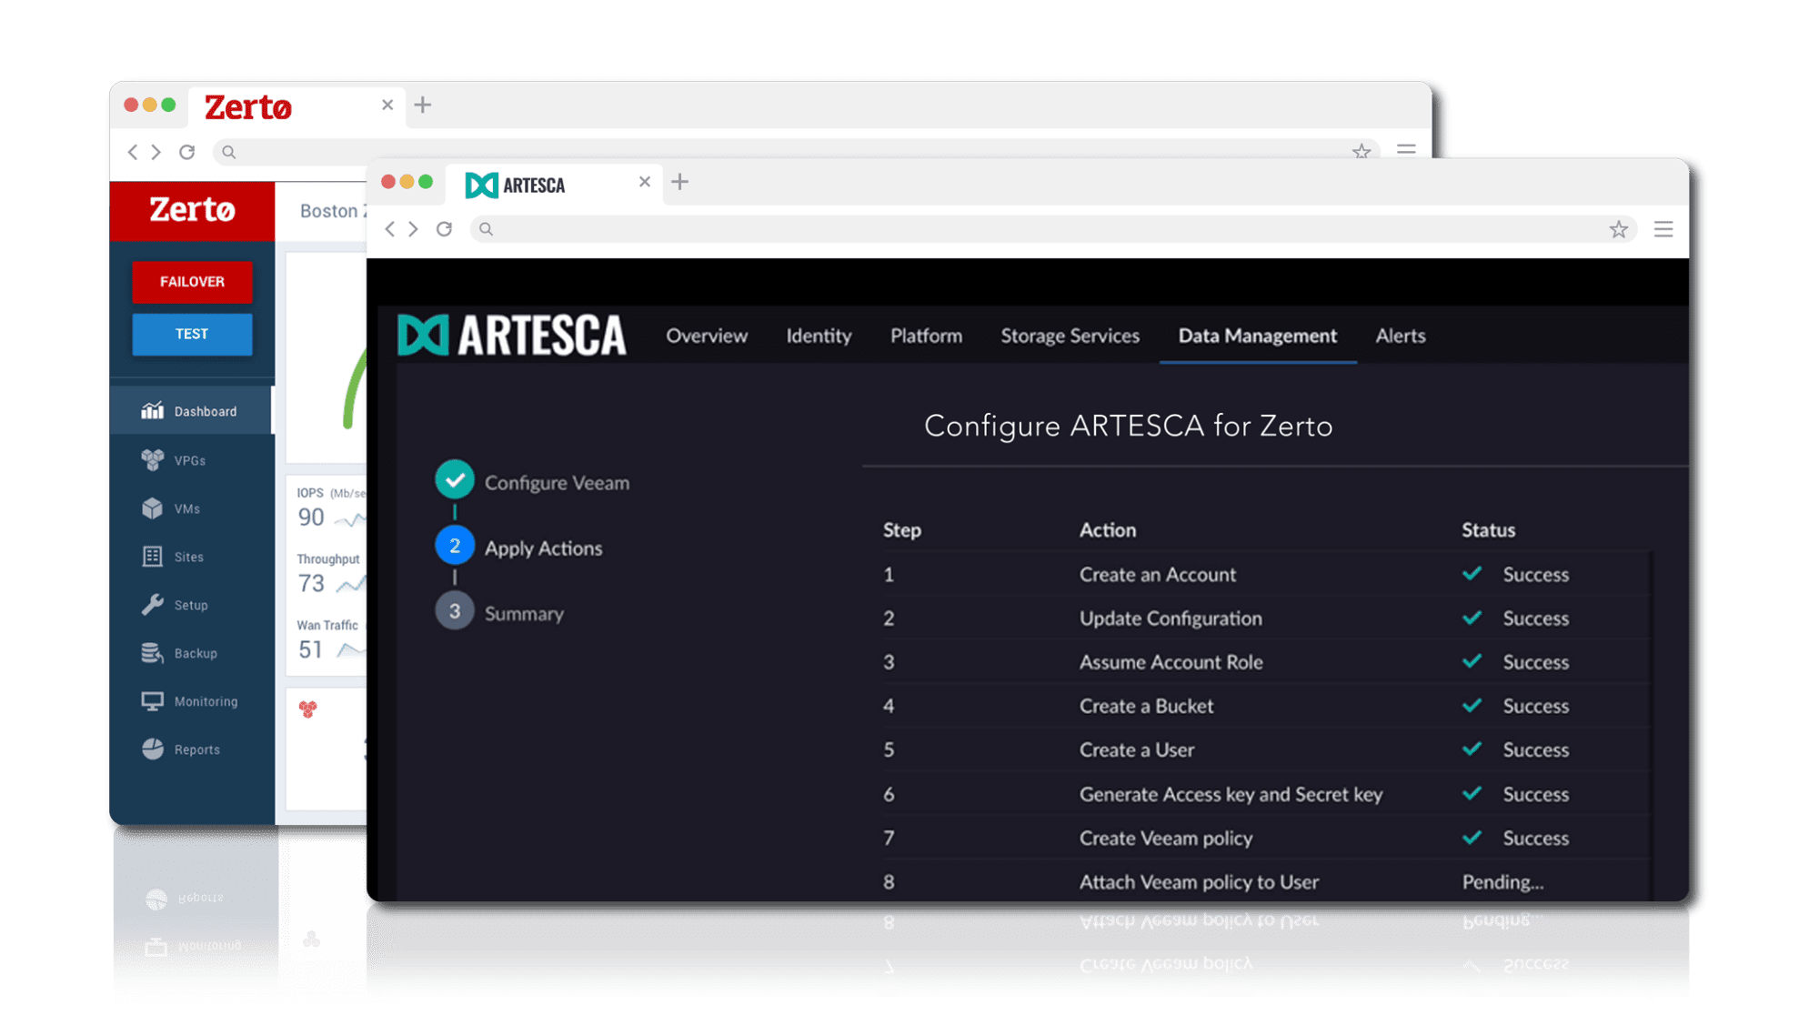Select the Data Management tab in ARTESCA
This screenshot has width=1819, height=1015.
coord(1258,336)
